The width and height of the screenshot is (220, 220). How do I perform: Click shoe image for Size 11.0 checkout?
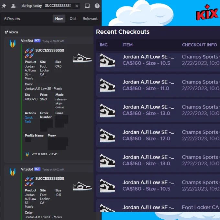[x=107, y=85]
